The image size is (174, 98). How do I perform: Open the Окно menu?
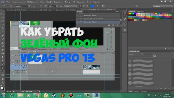point(89,2)
